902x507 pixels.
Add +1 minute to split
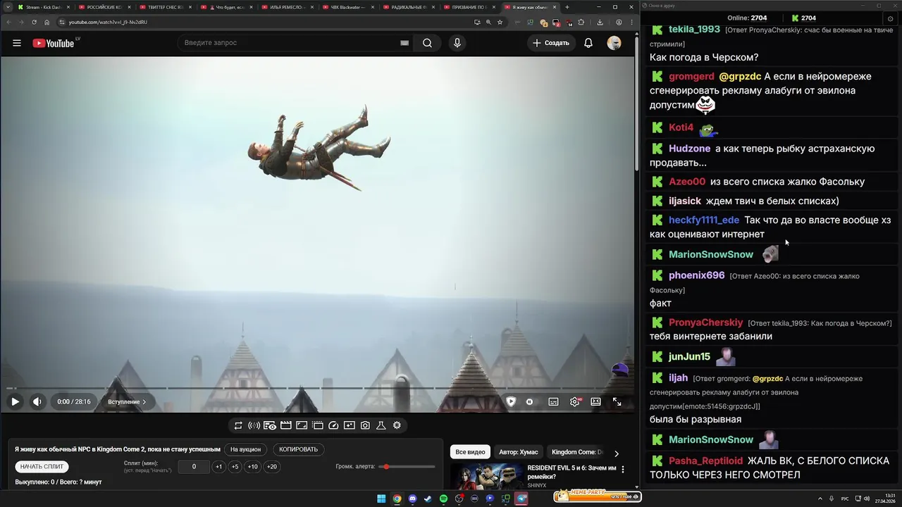[x=218, y=466]
